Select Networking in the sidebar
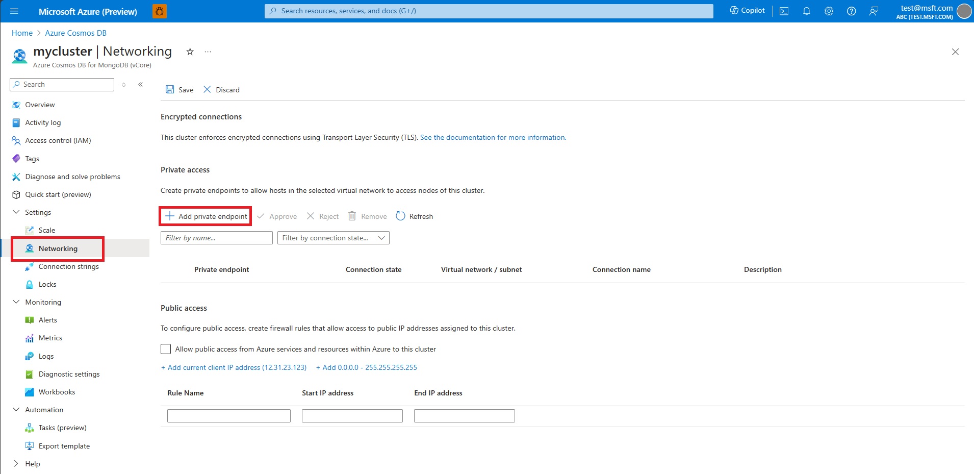Screen dimensions: 974x474 tap(58, 248)
